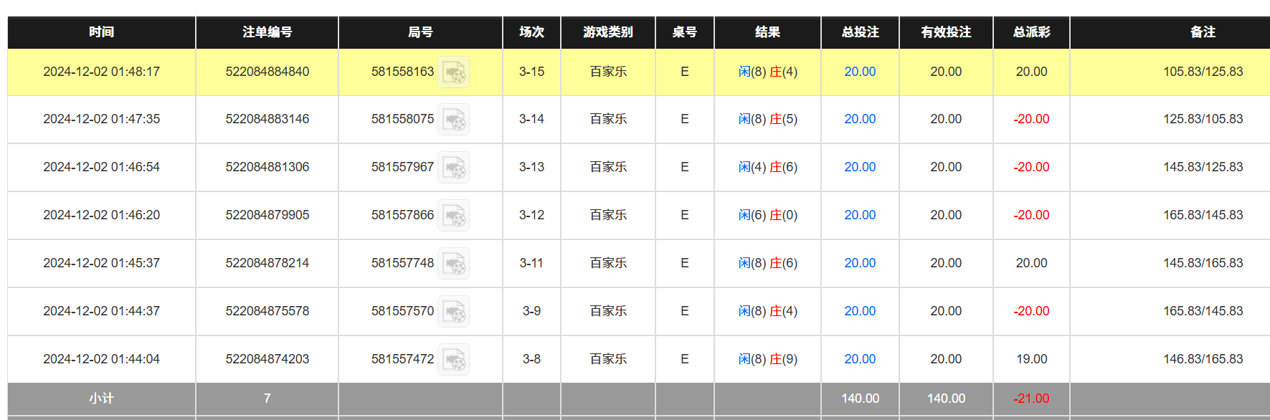Click the blue 20.00 for round 3-12
This screenshot has width=1270, height=420.
[859, 215]
